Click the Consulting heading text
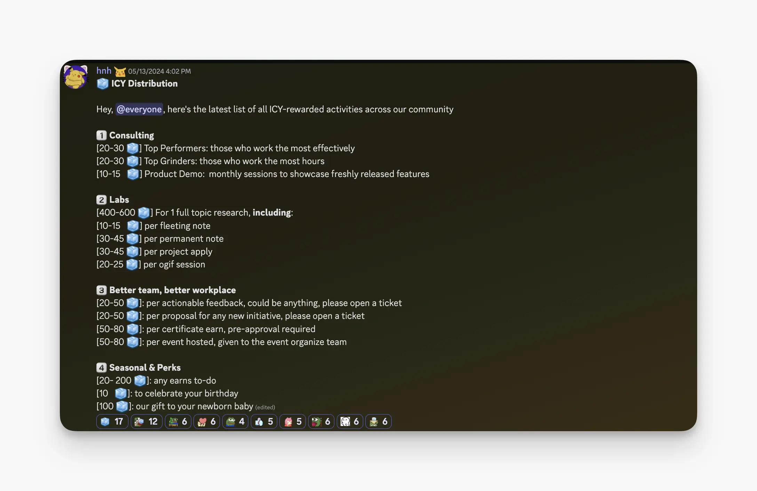757x491 pixels. 132,136
